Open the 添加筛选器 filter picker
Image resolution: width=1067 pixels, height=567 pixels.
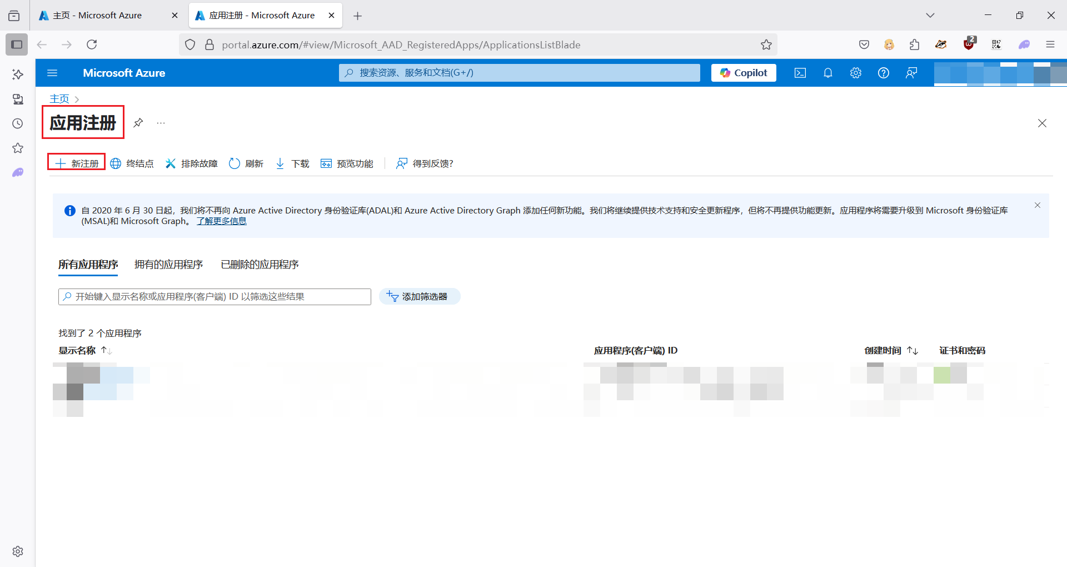pos(420,296)
